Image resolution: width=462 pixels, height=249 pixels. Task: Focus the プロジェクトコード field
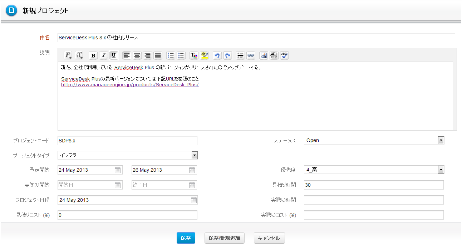[x=127, y=141]
